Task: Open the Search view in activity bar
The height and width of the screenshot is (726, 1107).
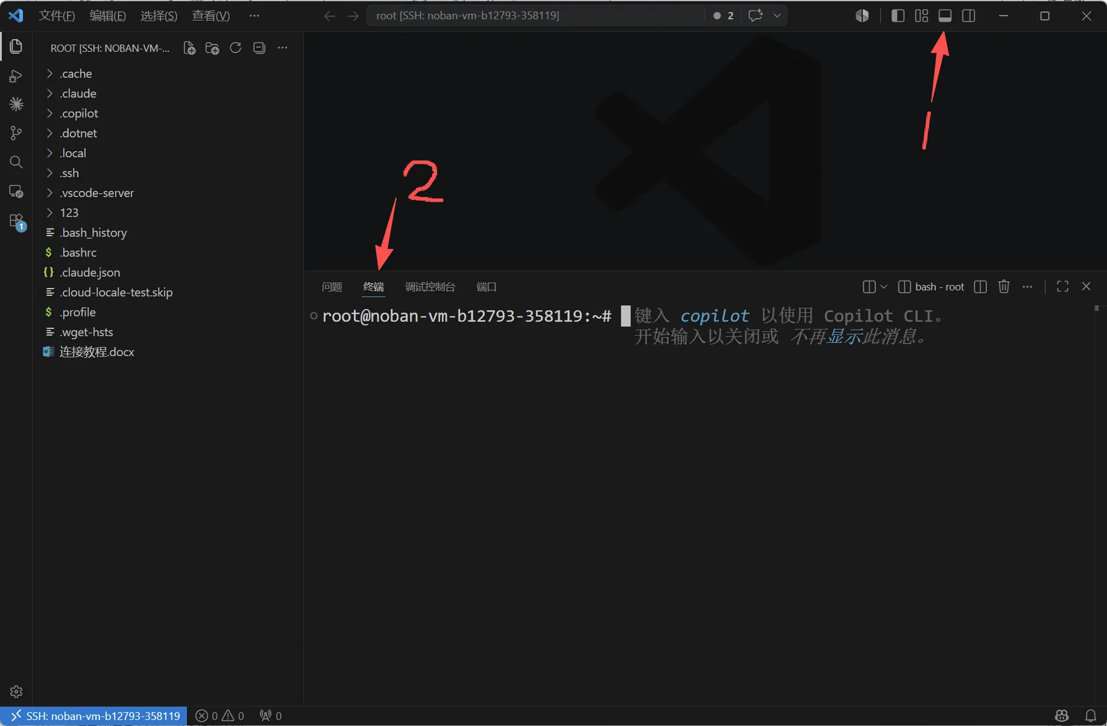Action: tap(16, 162)
